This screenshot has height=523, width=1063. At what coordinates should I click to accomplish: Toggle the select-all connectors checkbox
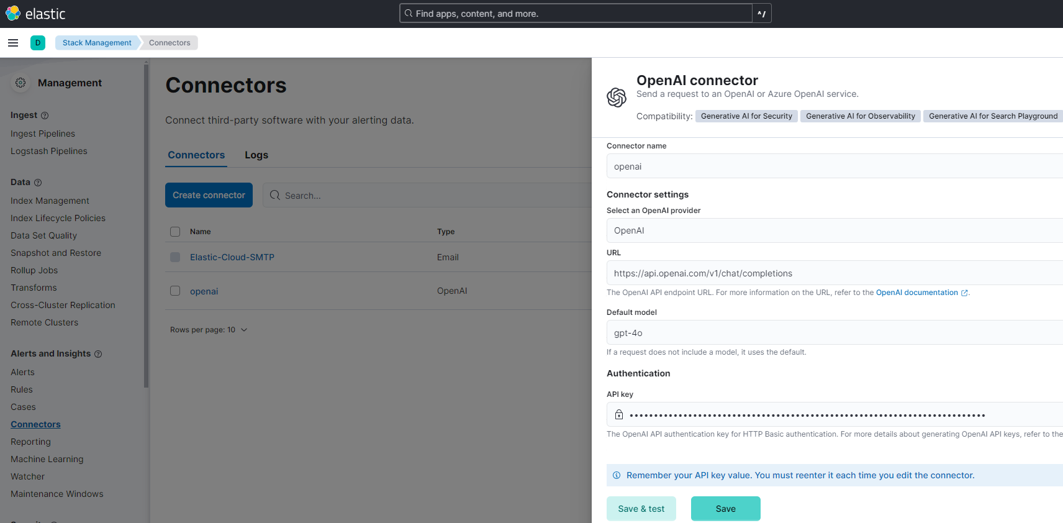pos(175,232)
